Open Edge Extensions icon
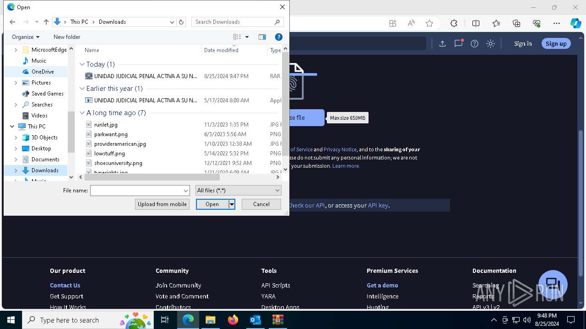The height and width of the screenshot is (329, 586). [454, 23]
